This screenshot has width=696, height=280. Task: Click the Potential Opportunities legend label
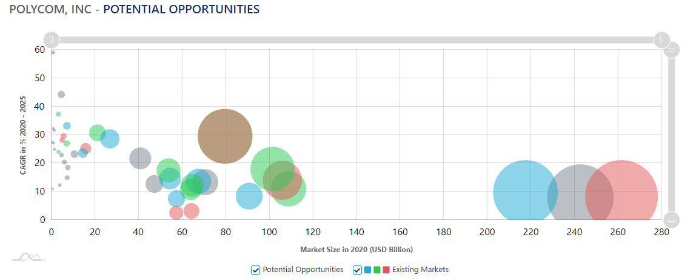coord(303,269)
